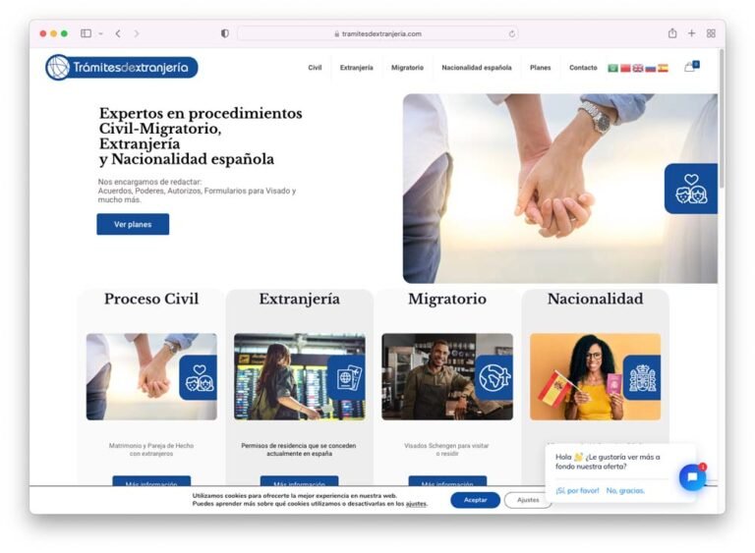Screen dimensions: 755x553
Task: Click the privacy shield icon
Action: coord(225,33)
